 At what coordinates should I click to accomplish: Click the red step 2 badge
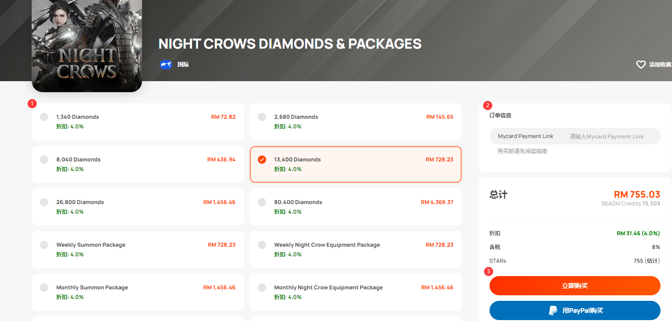pyautogui.click(x=488, y=105)
